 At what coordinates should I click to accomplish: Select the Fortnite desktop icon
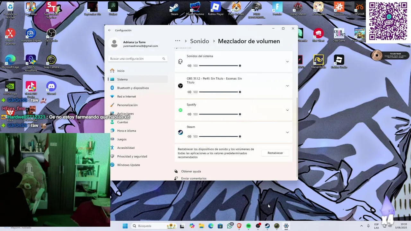(x=277, y=9)
